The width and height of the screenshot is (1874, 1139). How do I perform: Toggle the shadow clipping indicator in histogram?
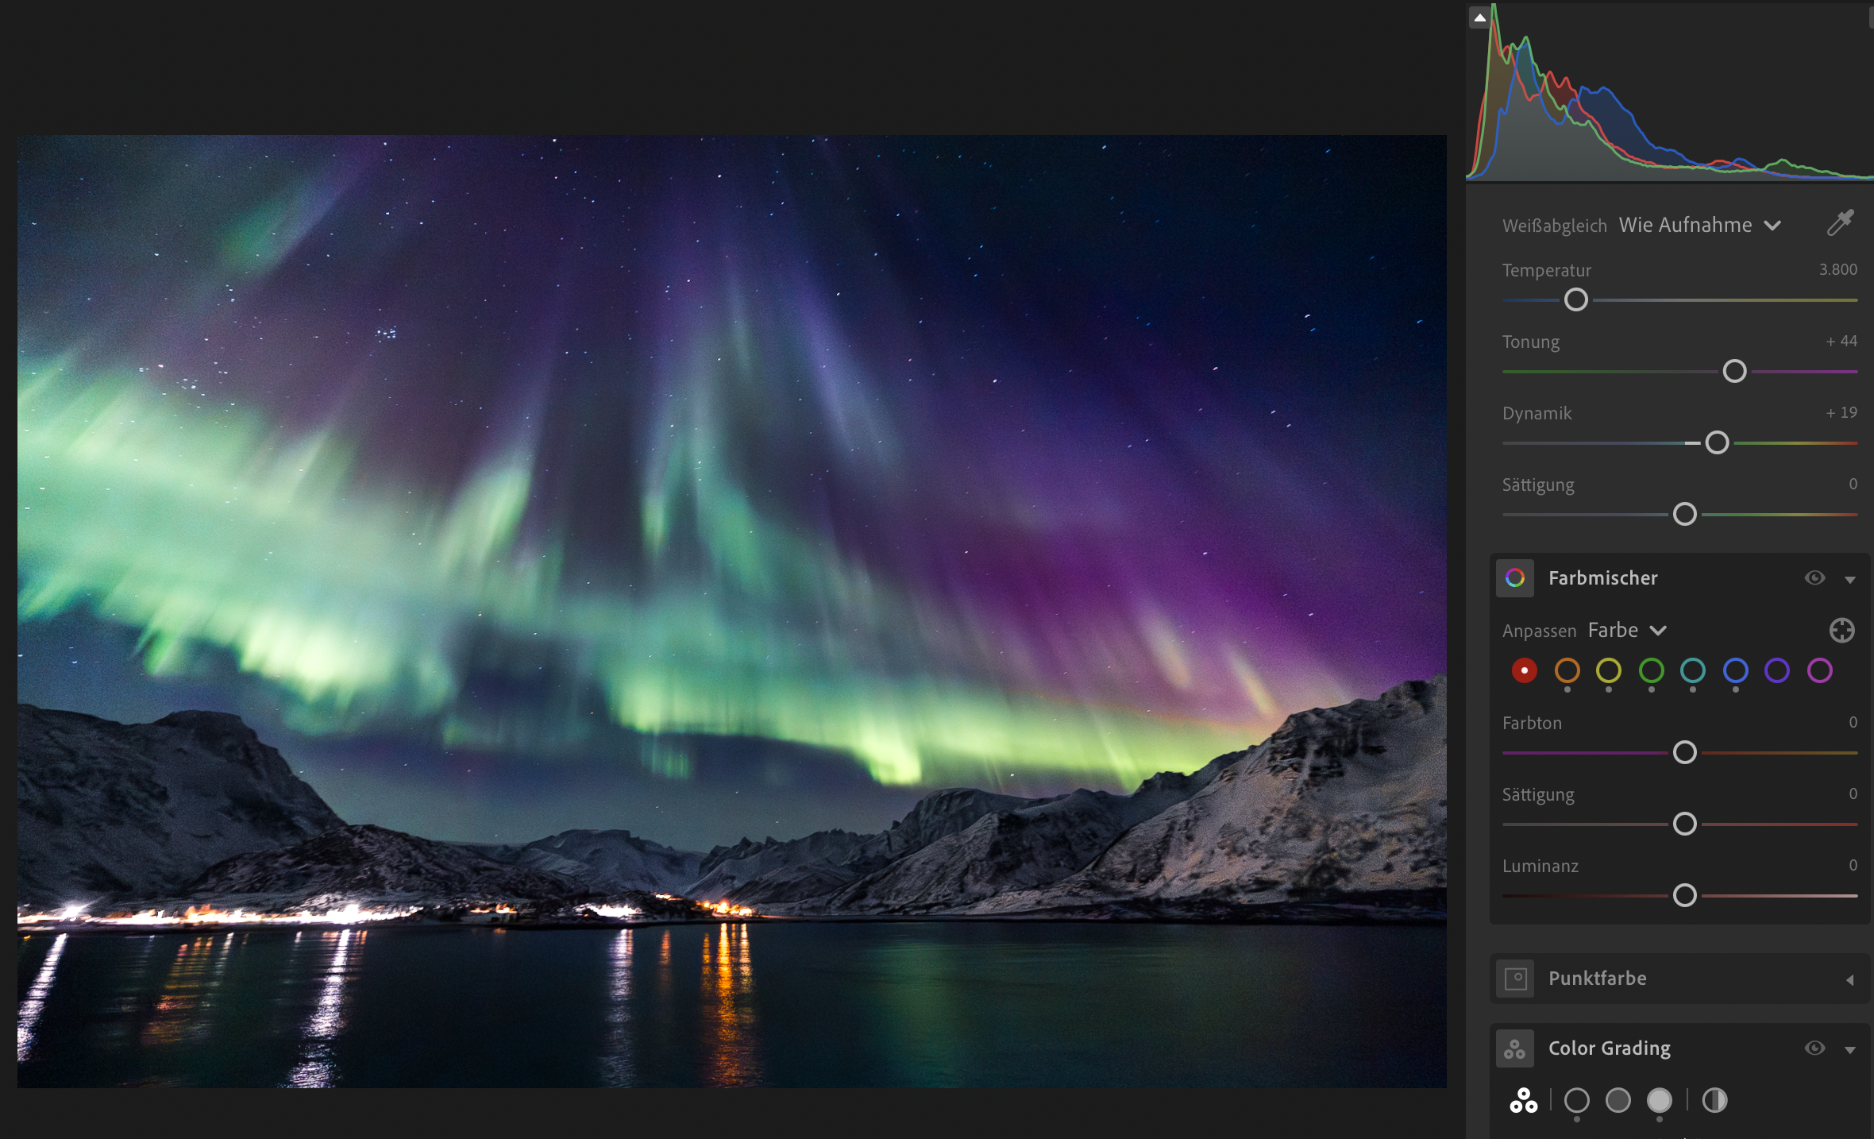(x=1479, y=17)
